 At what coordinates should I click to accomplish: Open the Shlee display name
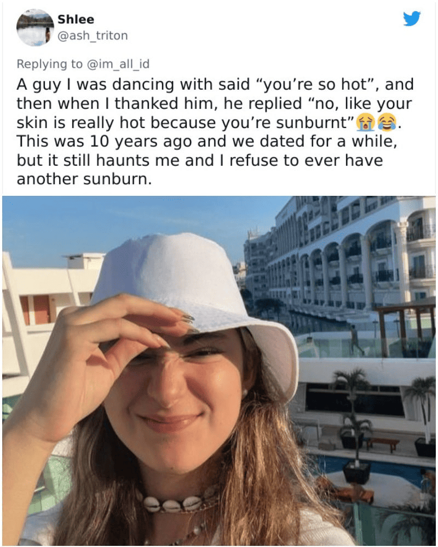click(x=76, y=19)
